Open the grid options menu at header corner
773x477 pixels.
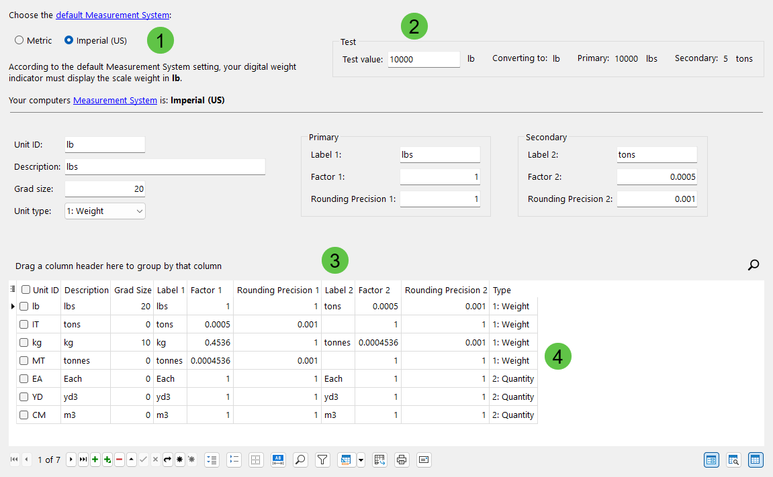(13, 289)
